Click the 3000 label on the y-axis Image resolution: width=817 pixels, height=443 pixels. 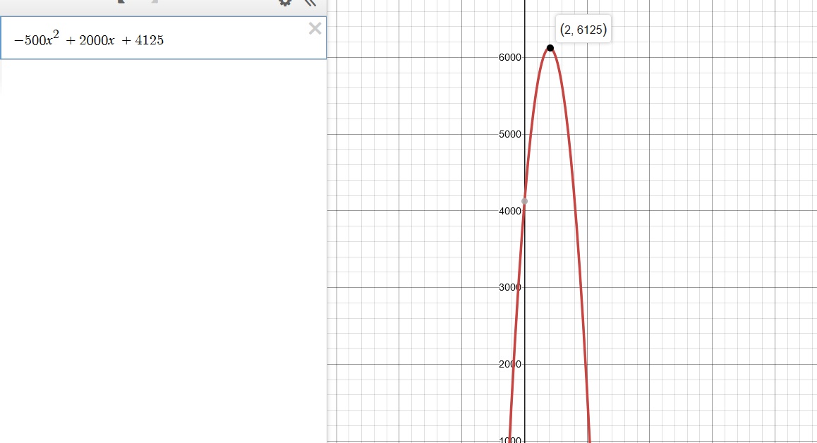(x=510, y=287)
